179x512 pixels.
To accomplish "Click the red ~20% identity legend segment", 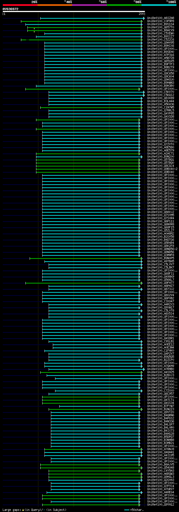I will (20, 5).
